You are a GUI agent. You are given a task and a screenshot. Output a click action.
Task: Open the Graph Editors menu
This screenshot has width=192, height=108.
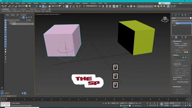point(53,3)
